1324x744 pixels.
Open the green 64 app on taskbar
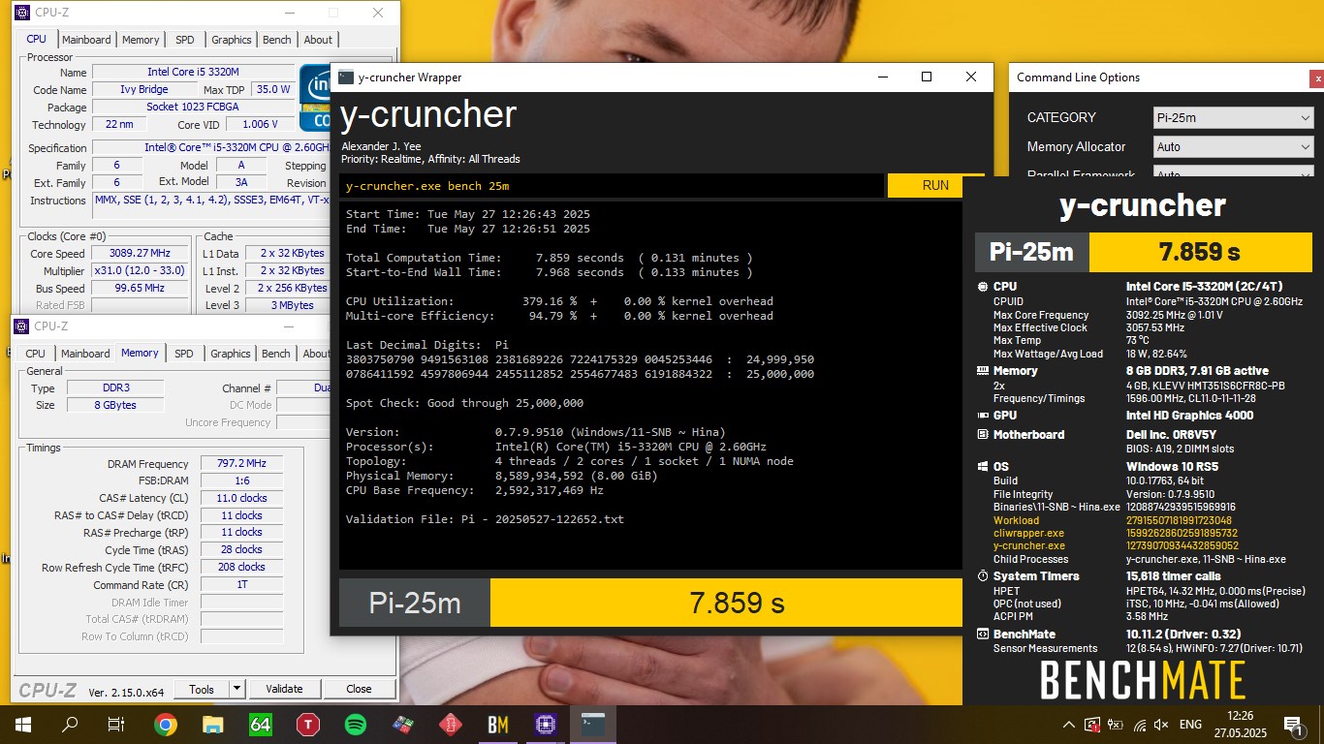pos(261,724)
